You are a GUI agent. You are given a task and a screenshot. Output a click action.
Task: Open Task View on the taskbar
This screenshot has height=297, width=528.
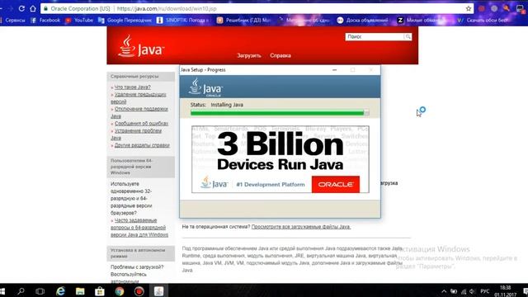coord(40,291)
